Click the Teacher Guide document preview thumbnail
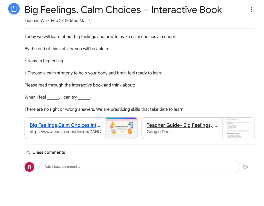Viewport: 264px width, 206px height. click(x=238, y=128)
